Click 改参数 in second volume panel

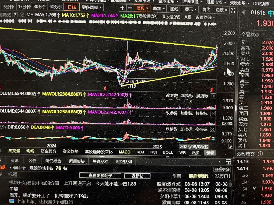(172, 113)
